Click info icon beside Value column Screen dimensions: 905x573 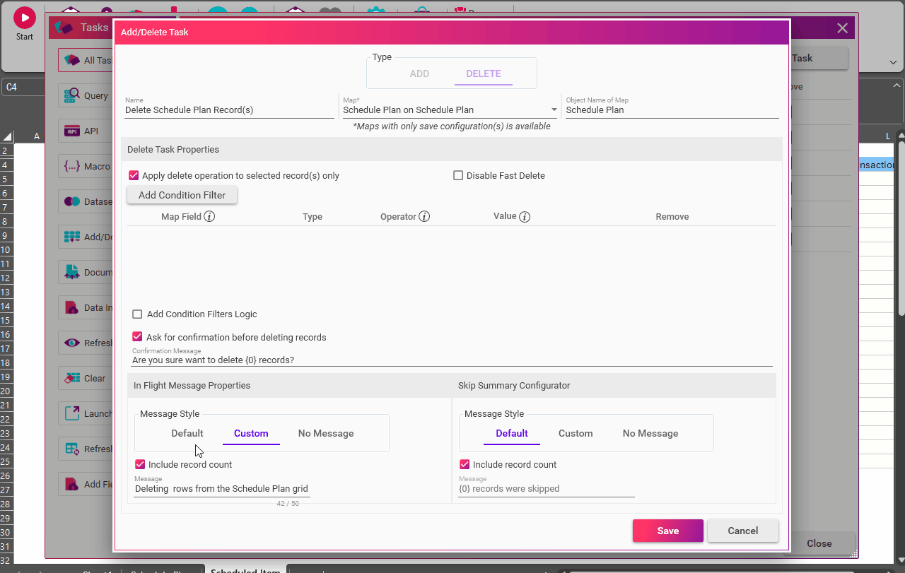[x=525, y=217]
